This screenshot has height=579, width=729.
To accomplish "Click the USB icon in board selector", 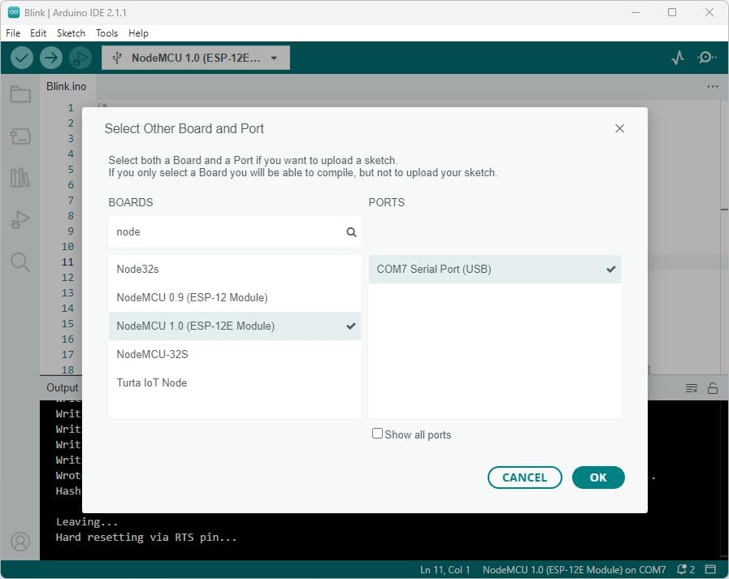I will tap(117, 58).
